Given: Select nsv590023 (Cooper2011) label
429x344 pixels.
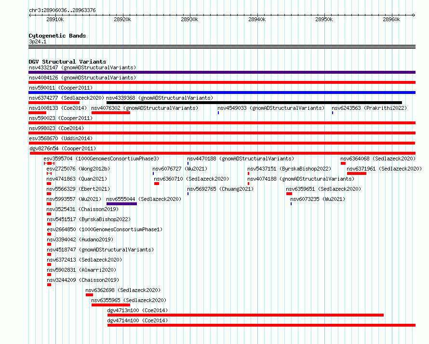Looking at the screenshot, I should click(61, 118).
